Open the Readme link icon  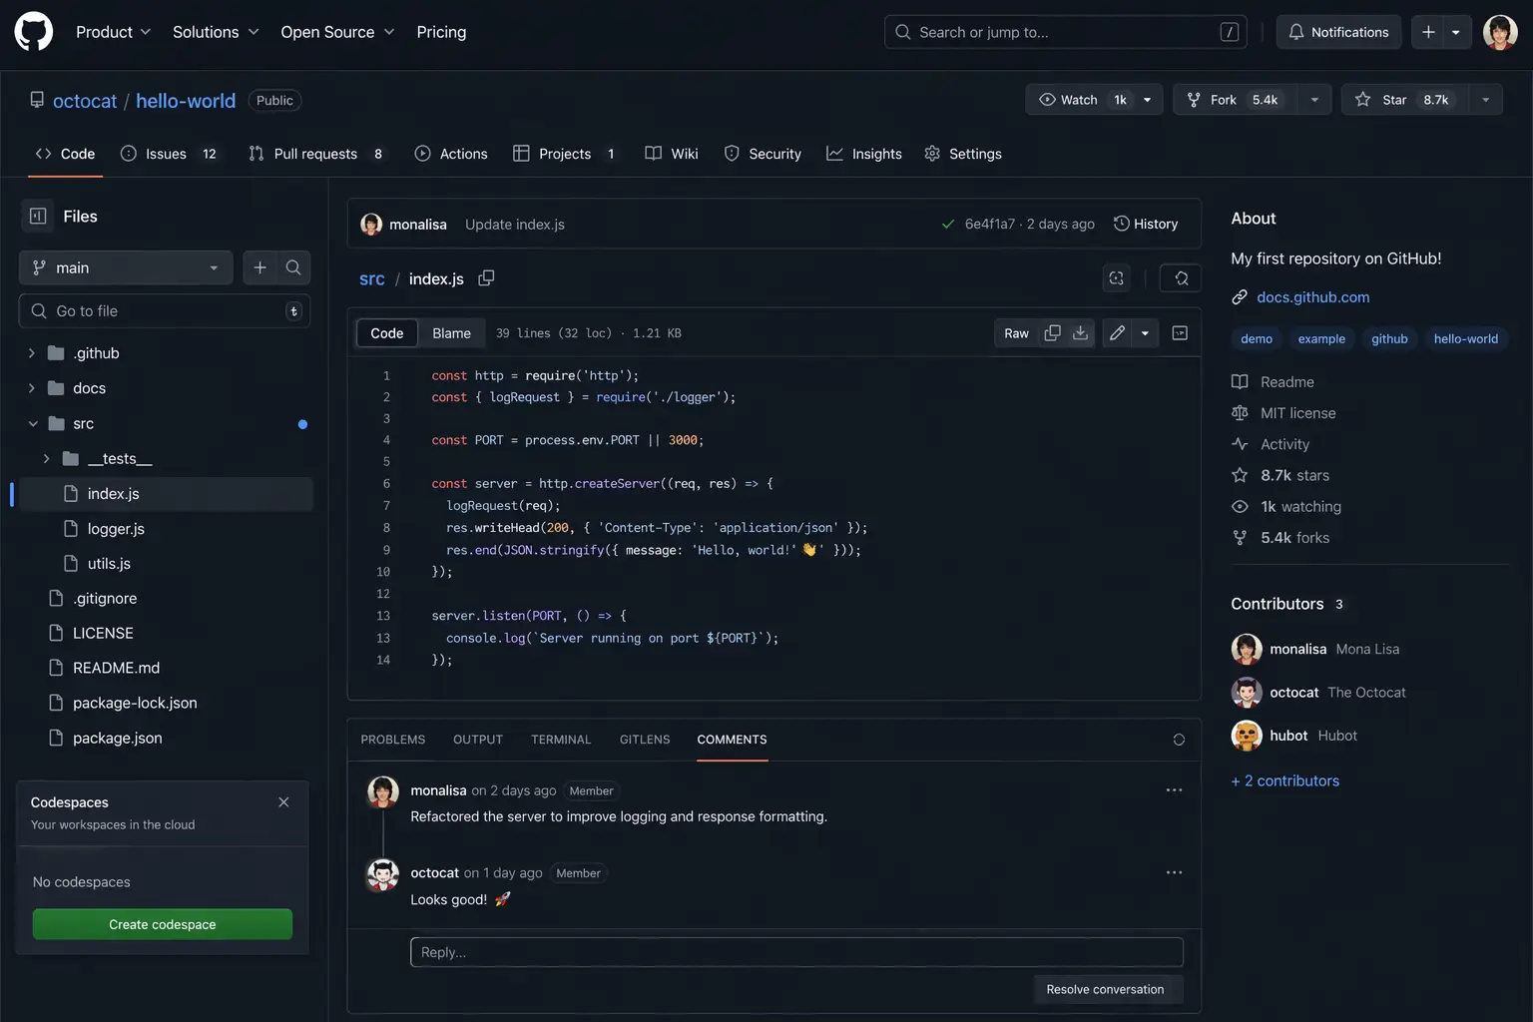(1240, 382)
